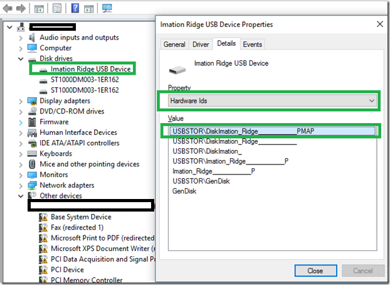The height and width of the screenshot is (285, 390).
Task: Click the Mice and other pointing devices icon
Action: coord(32,164)
